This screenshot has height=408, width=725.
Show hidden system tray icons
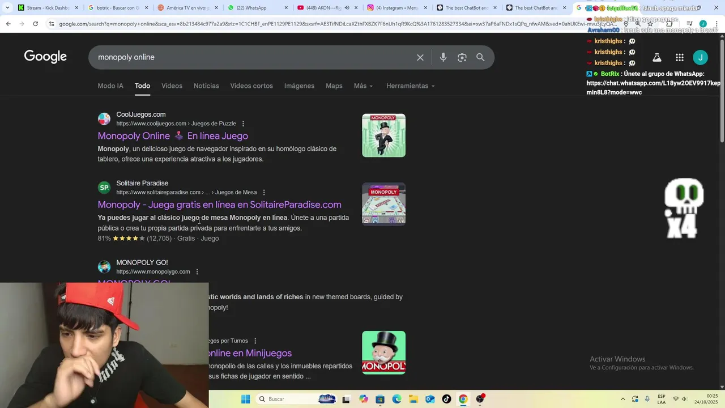[623, 399]
